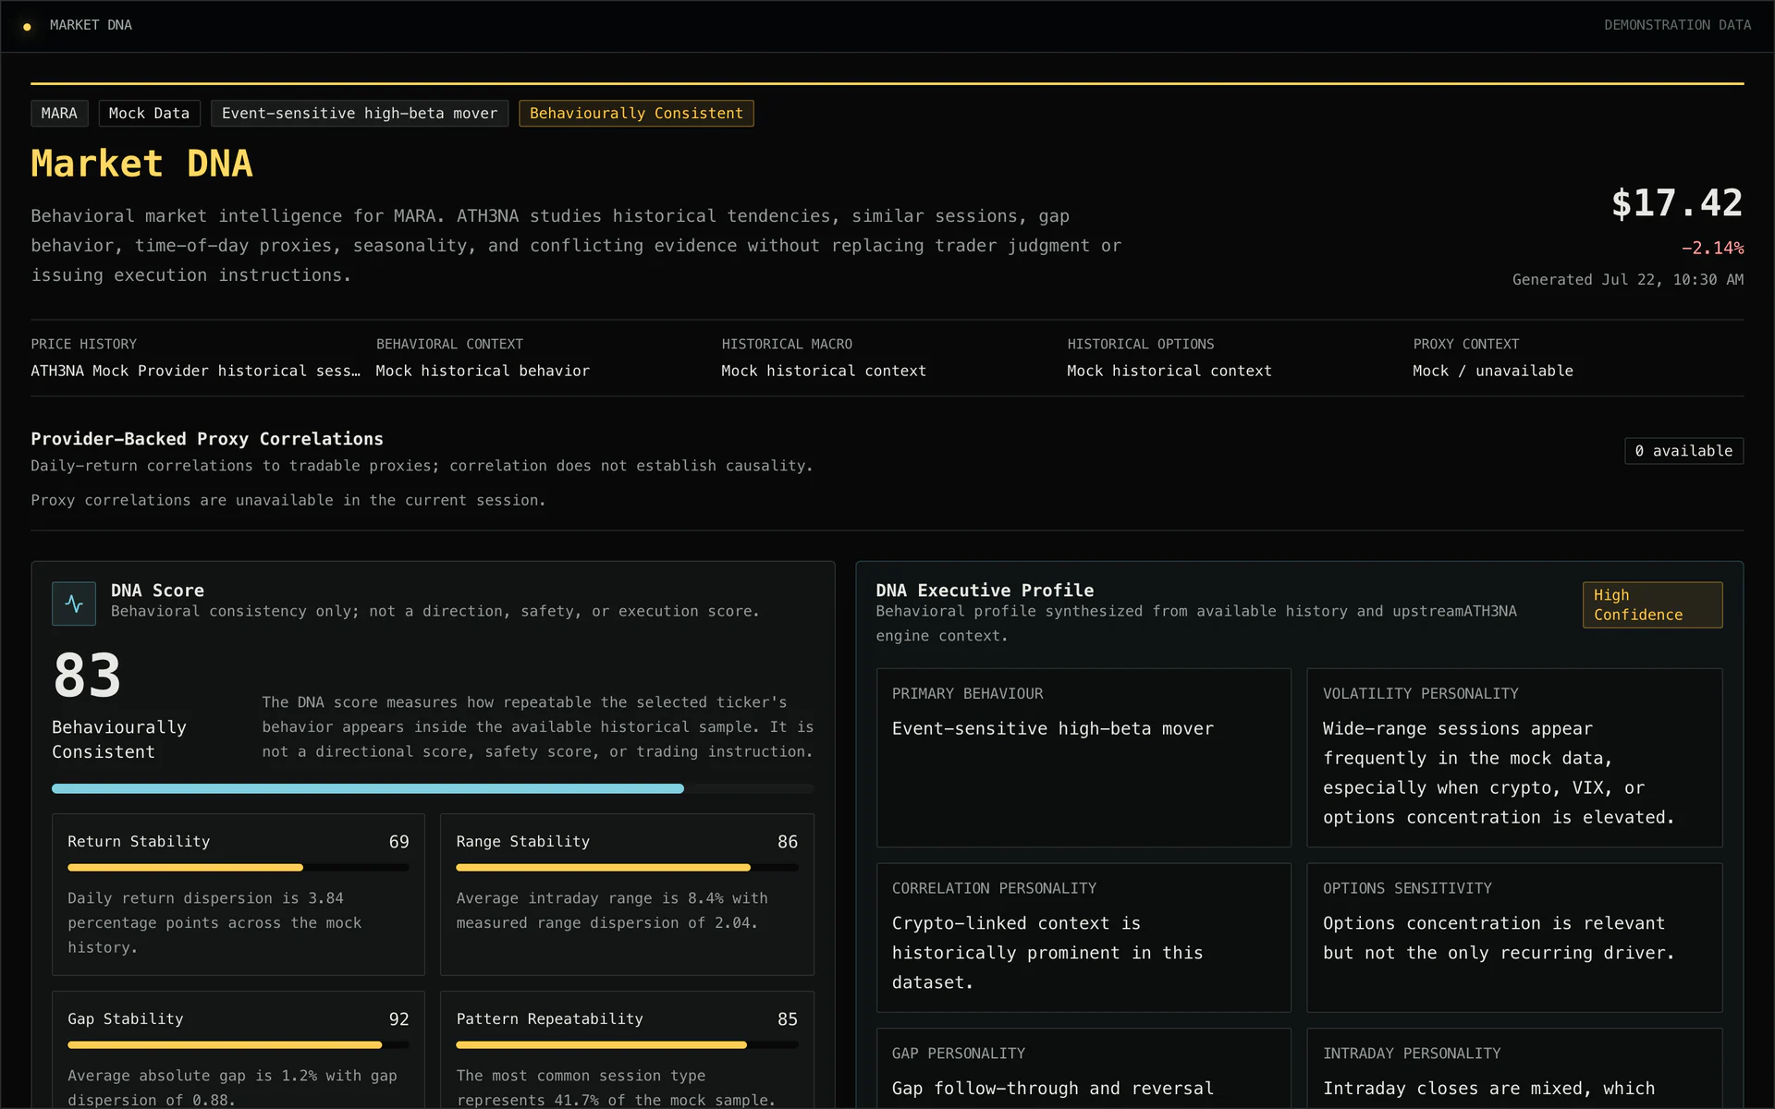Viewport: 1775px width, 1109px height.
Task: Click the DEMONSTRATION DATA label
Action: [x=1677, y=25]
